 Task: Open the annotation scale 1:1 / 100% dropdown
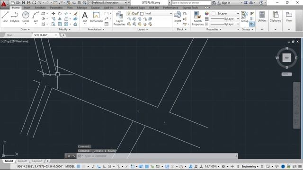pyautogui.click(x=212, y=166)
